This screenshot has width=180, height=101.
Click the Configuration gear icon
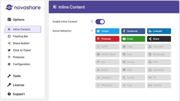pyautogui.click(x=9, y=64)
